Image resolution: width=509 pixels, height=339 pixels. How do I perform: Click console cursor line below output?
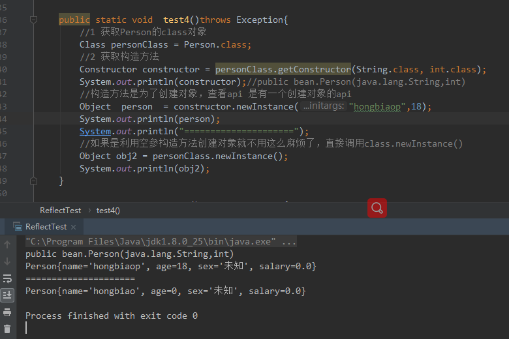(x=26, y=328)
